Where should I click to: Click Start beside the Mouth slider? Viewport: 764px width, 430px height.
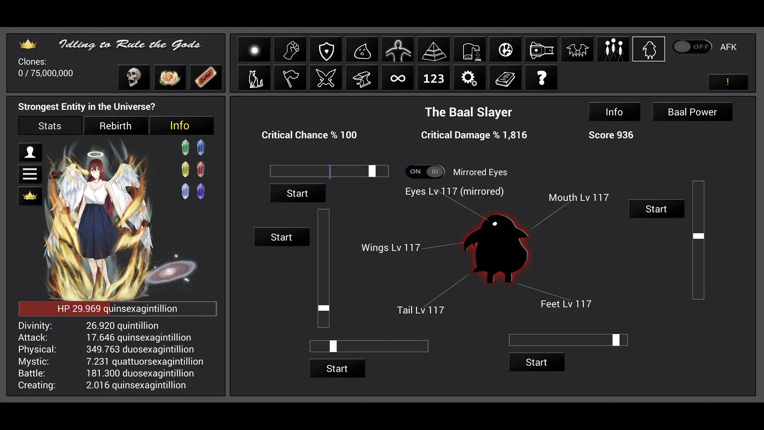(x=656, y=209)
